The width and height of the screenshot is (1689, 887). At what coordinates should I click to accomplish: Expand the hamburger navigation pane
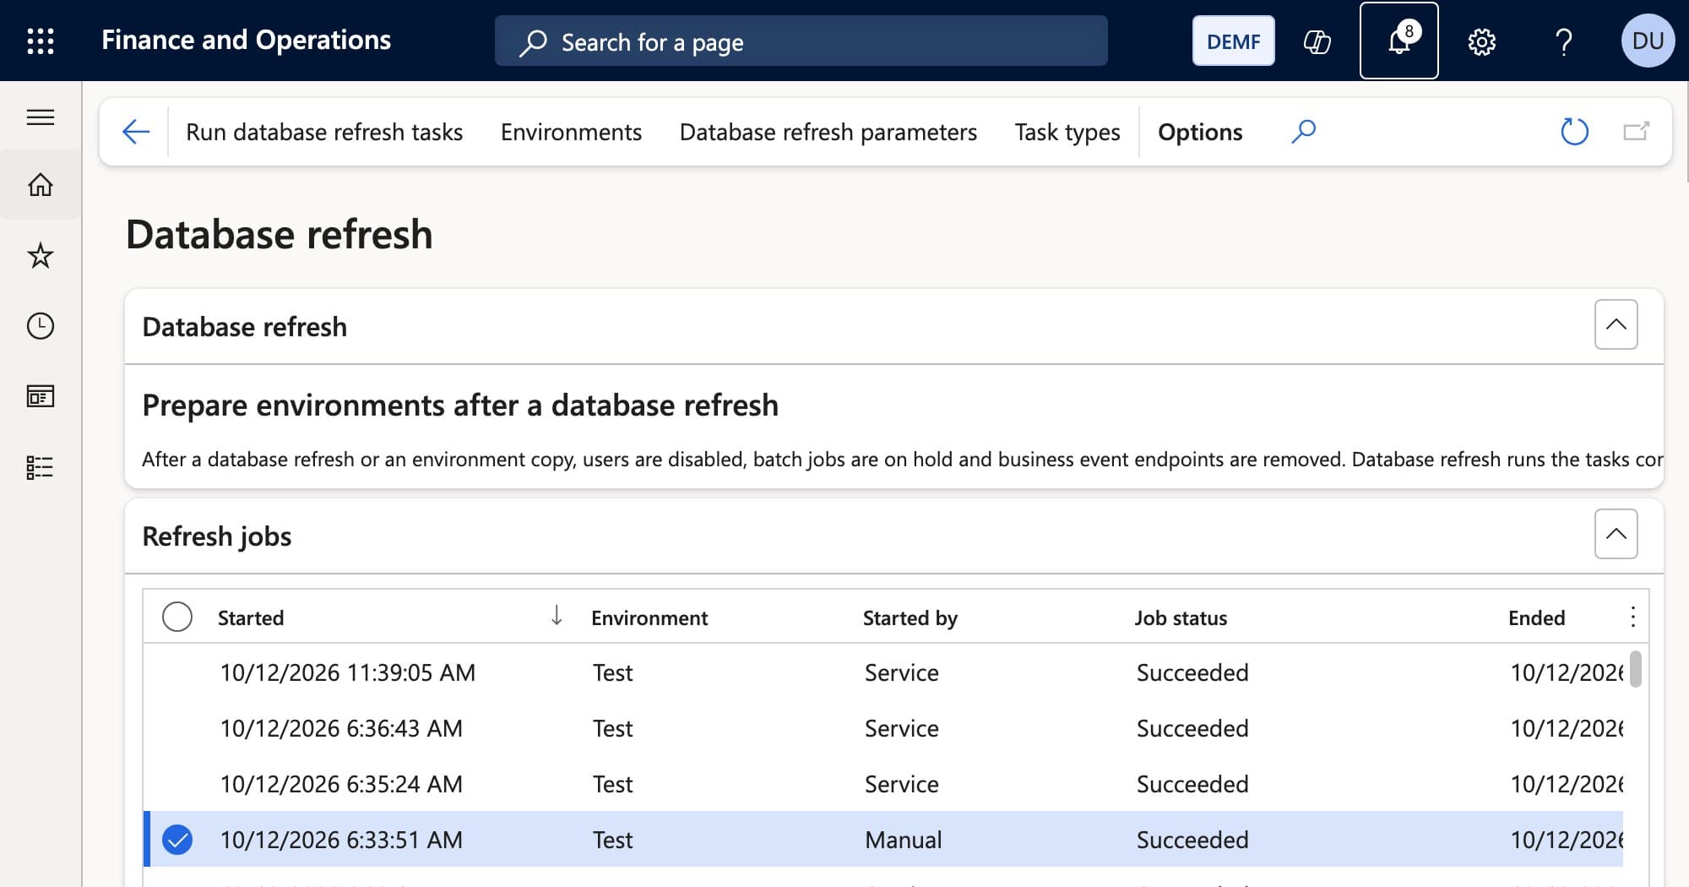(x=41, y=117)
